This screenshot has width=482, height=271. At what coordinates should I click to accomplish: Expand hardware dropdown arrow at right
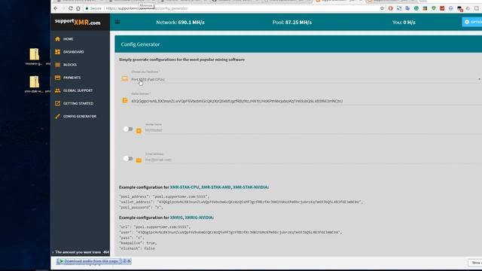(x=479, y=79)
